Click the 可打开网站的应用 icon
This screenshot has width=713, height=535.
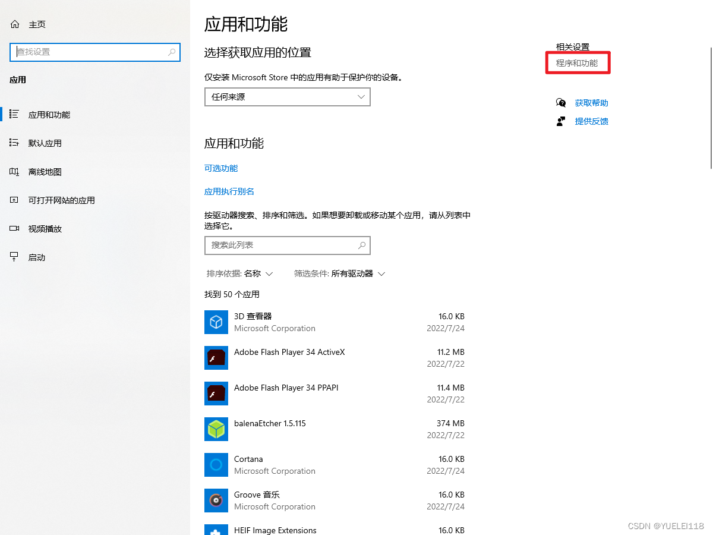coord(15,200)
